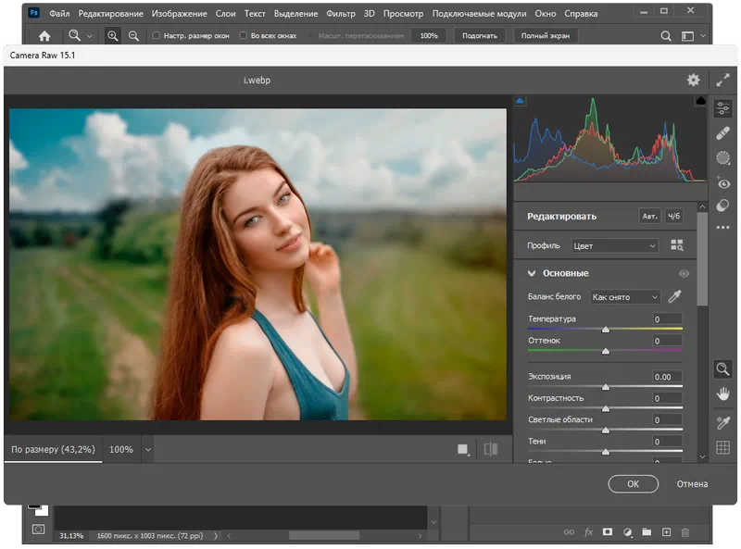Click the delete layer trash icon
Image resolution: width=741 pixels, height=549 pixels.
coord(684,532)
